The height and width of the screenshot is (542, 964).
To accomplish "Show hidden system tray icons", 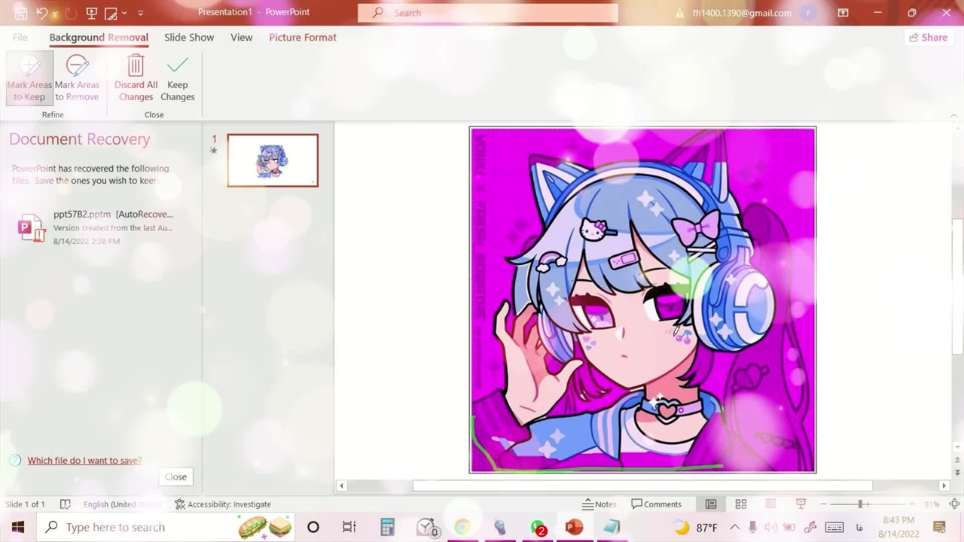I will point(734,527).
